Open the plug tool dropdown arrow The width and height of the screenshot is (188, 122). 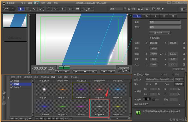pos(93,9)
